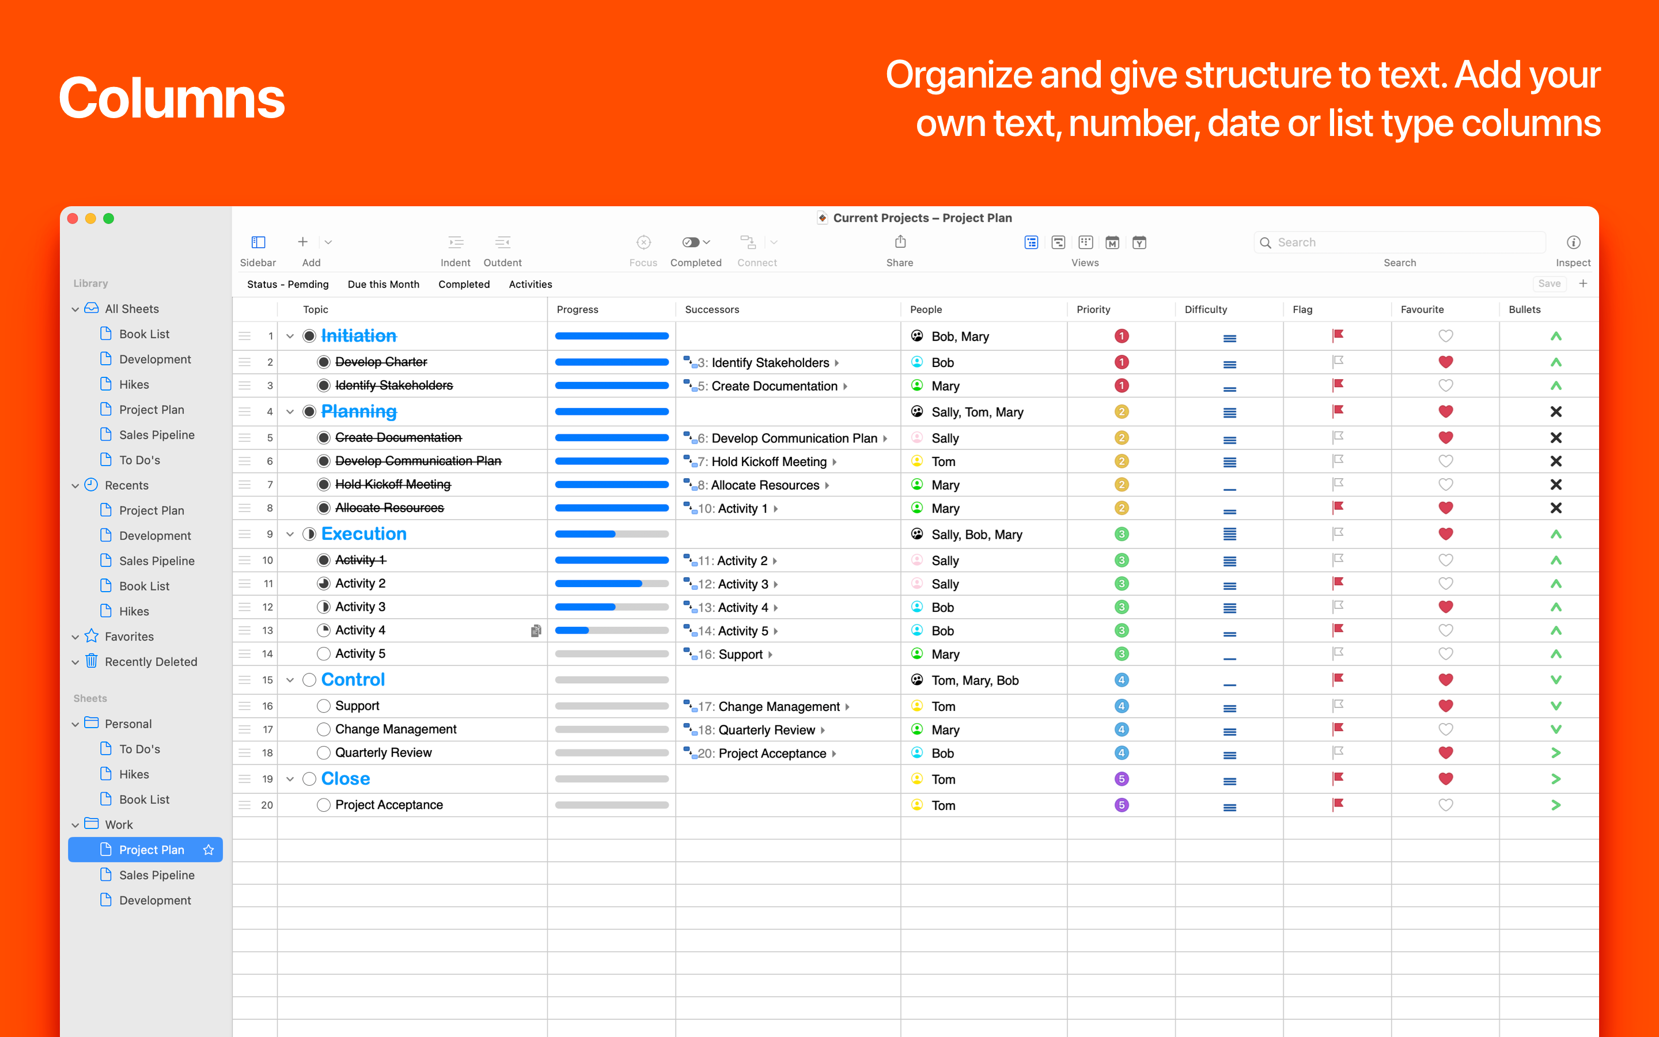Viewport: 1659px width, 1037px height.
Task: Click the Add plus icon
Action: click(302, 241)
